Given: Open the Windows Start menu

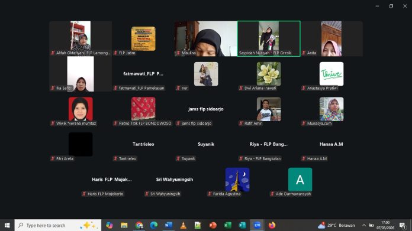Looking at the screenshot, I should pos(7,225).
